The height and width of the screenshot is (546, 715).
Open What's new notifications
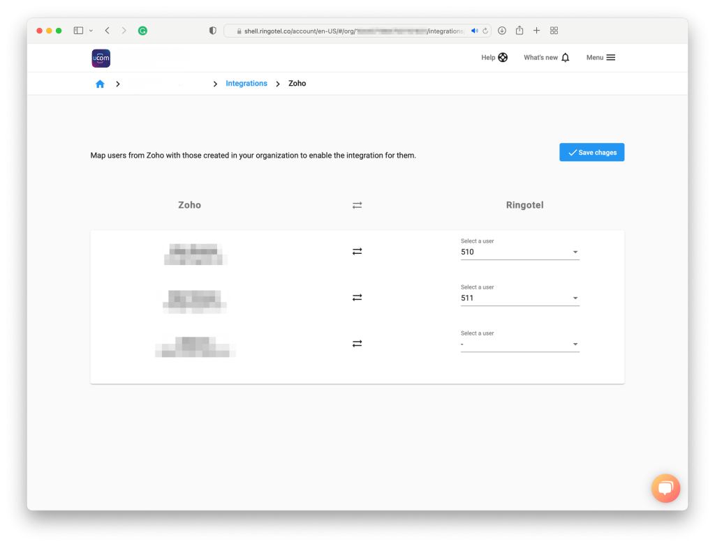click(x=546, y=58)
